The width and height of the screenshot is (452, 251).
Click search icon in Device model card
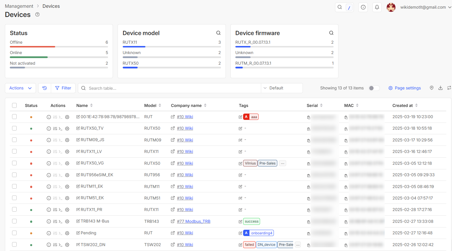click(218, 33)
